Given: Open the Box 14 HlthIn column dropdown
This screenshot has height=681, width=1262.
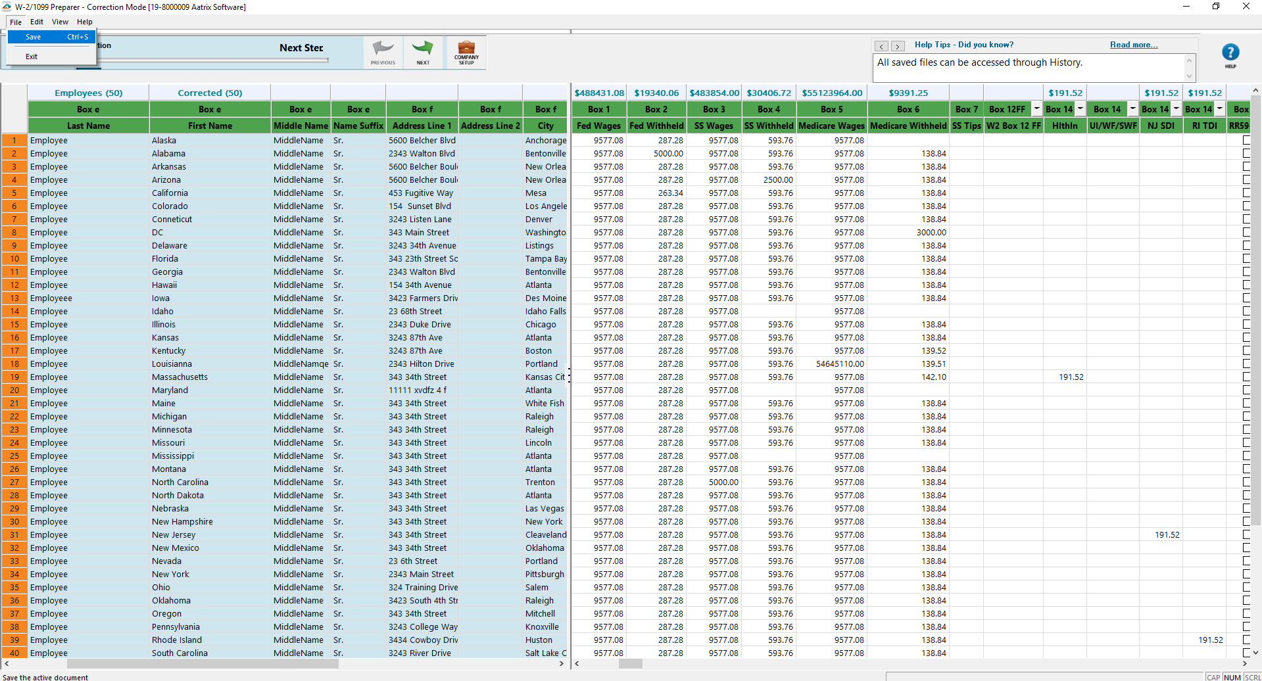Looking at the screenshot, I should coord(1080,109).
